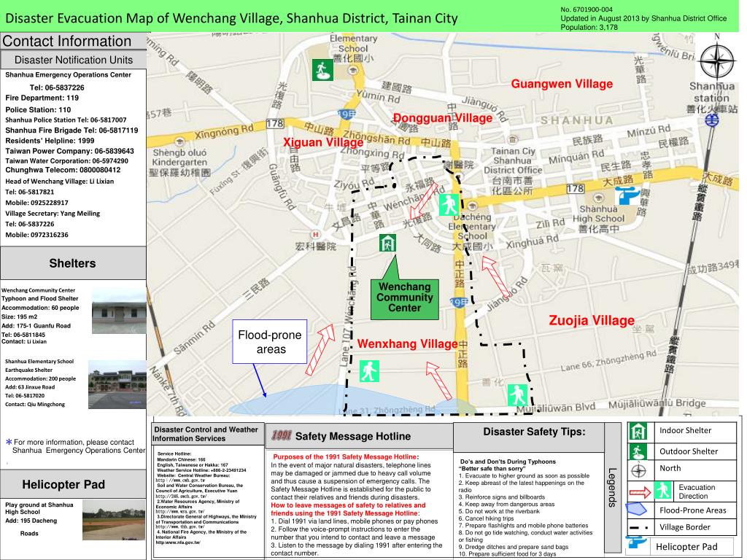Click the Tel: 06-5837226 Emergency Operations Center number

(x=57, y=87)
